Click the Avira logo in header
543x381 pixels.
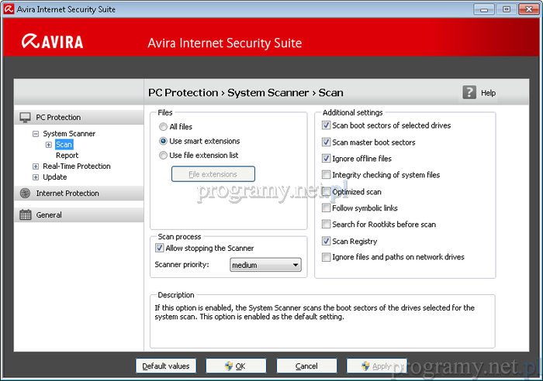pyautogui.click(x=53, y=42)
